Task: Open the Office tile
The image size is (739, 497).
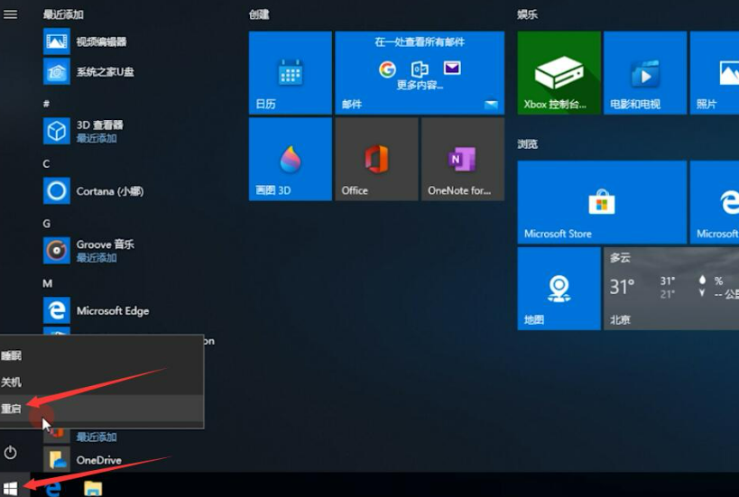Action: pos(375,159)
